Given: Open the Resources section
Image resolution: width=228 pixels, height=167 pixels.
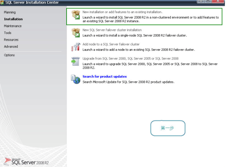Looking at the screenshot, I should [x=11, y=40].
